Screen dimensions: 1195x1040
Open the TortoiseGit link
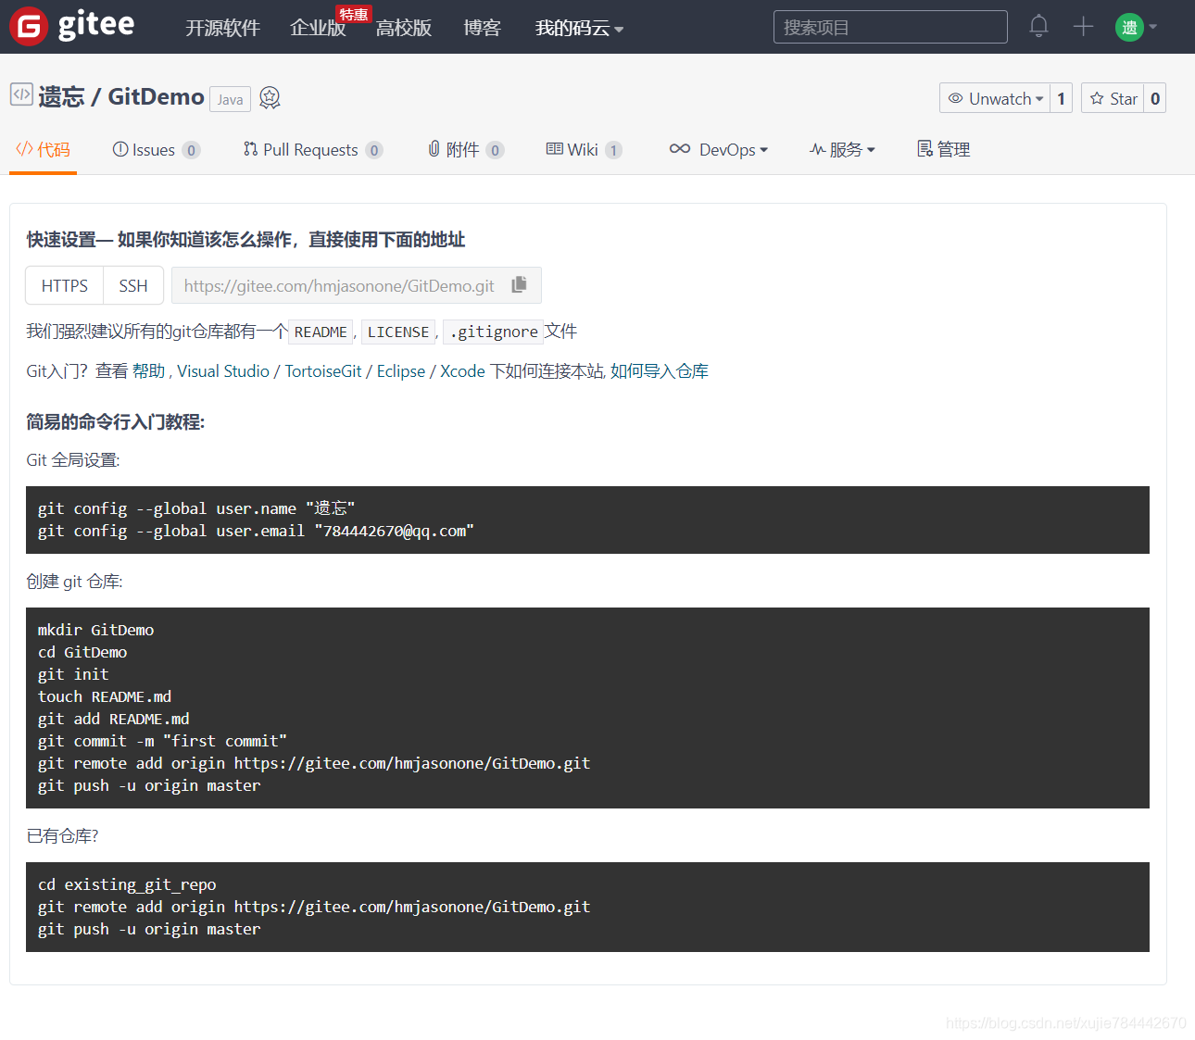point(323,370)
